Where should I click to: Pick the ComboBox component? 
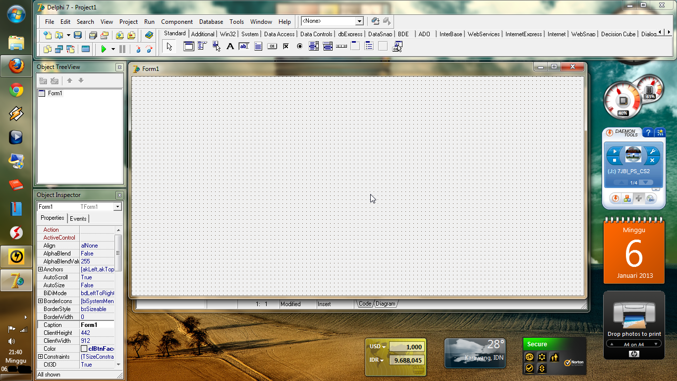pyautogui.click(x=328, y=47)
